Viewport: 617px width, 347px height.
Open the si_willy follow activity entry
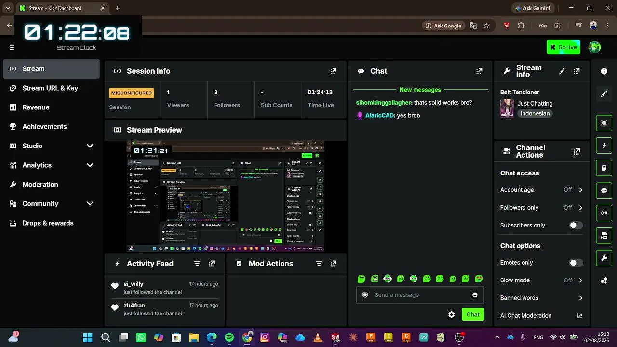[165, 288]
